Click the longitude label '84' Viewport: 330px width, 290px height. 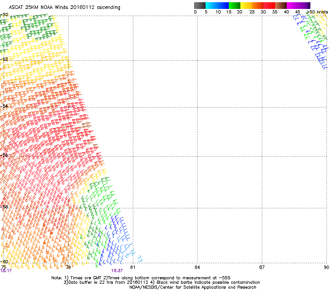197,267
